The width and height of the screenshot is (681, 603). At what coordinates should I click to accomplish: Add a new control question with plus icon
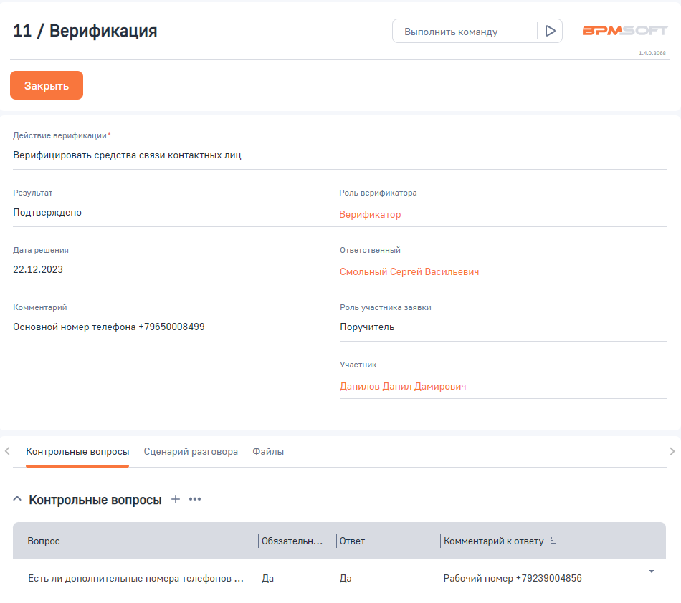click(176, 499)
